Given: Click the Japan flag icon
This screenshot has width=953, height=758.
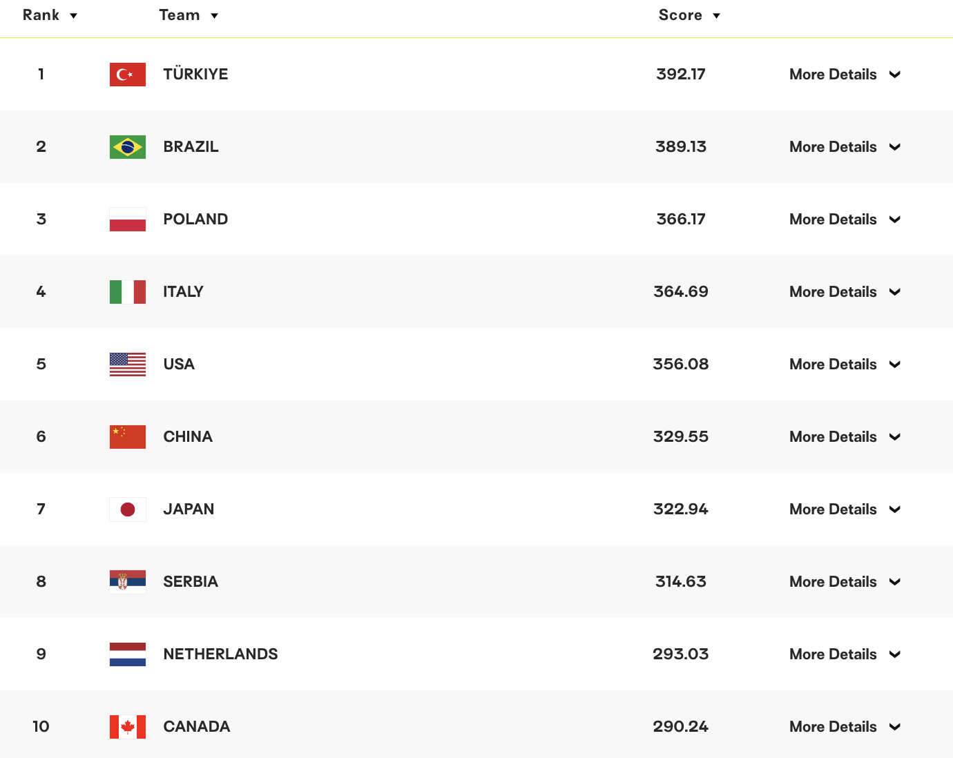Looking at the screenshot, I should (128, 509).
